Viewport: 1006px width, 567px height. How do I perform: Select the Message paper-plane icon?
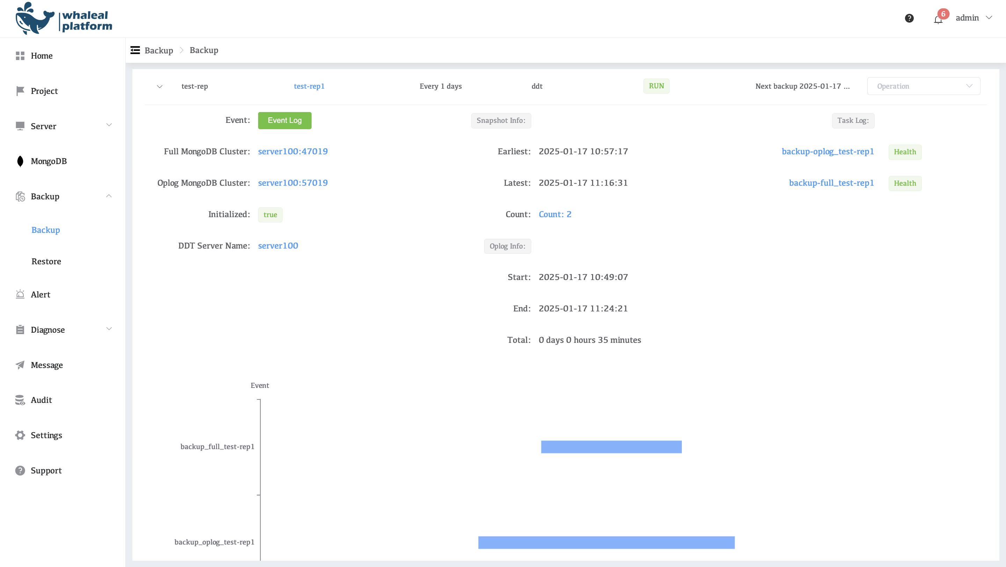coord(20,364)
